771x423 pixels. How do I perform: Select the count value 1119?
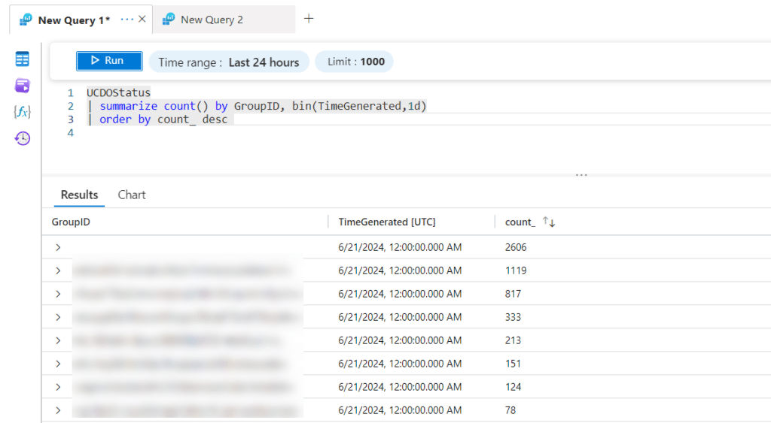tap(516, 270)
